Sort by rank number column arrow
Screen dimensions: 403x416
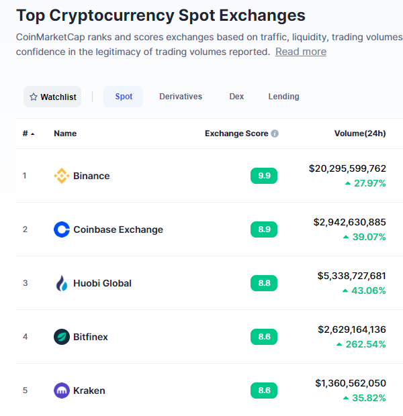tap(33, 134)
